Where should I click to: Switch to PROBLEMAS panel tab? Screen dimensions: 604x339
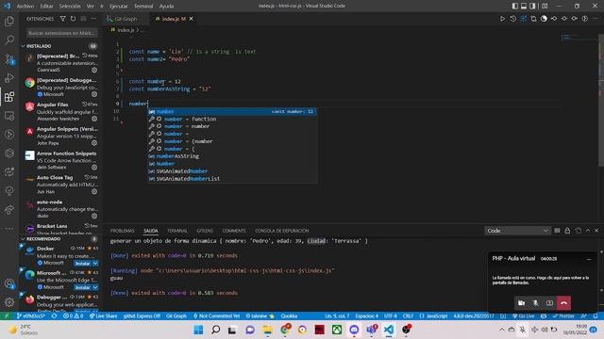[122, 231]
